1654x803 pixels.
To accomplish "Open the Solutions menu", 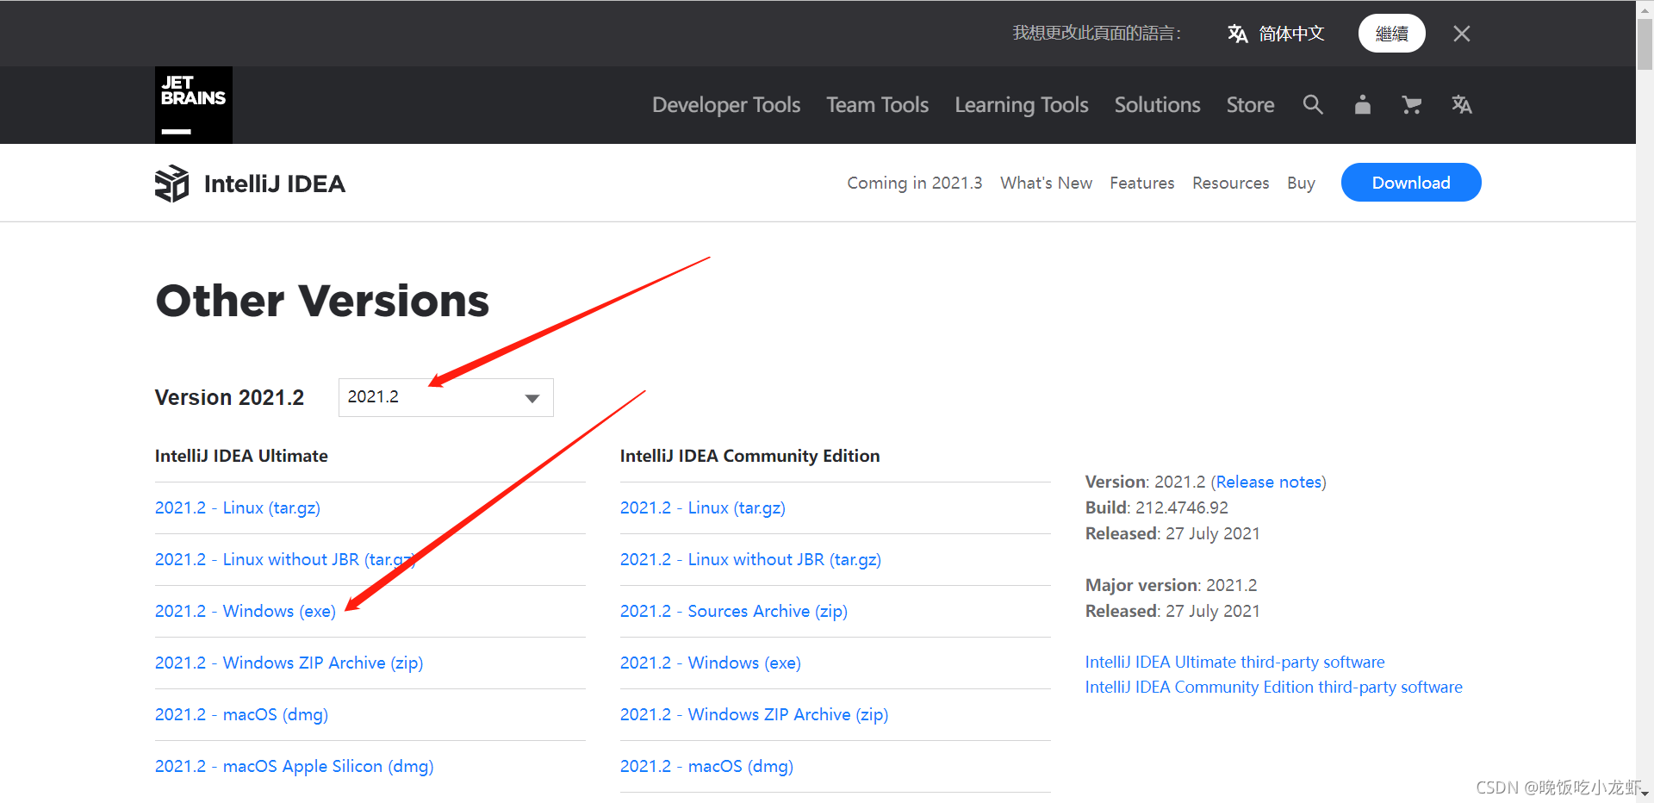I will click(1157, 105).
